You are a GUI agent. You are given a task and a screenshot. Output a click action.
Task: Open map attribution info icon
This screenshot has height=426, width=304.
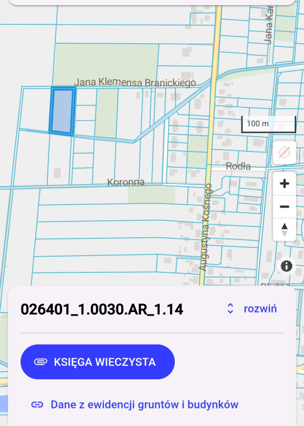[286, 266]
